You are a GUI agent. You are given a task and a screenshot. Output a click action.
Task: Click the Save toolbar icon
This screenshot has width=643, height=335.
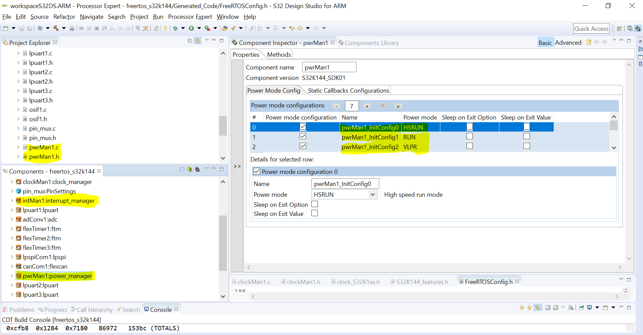21,28
